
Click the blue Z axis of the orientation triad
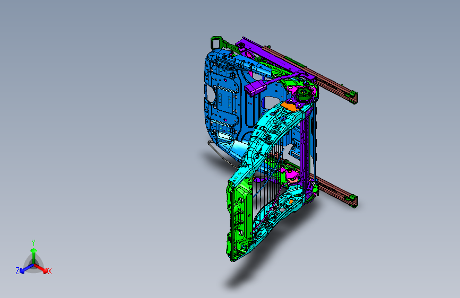[27, 268]
